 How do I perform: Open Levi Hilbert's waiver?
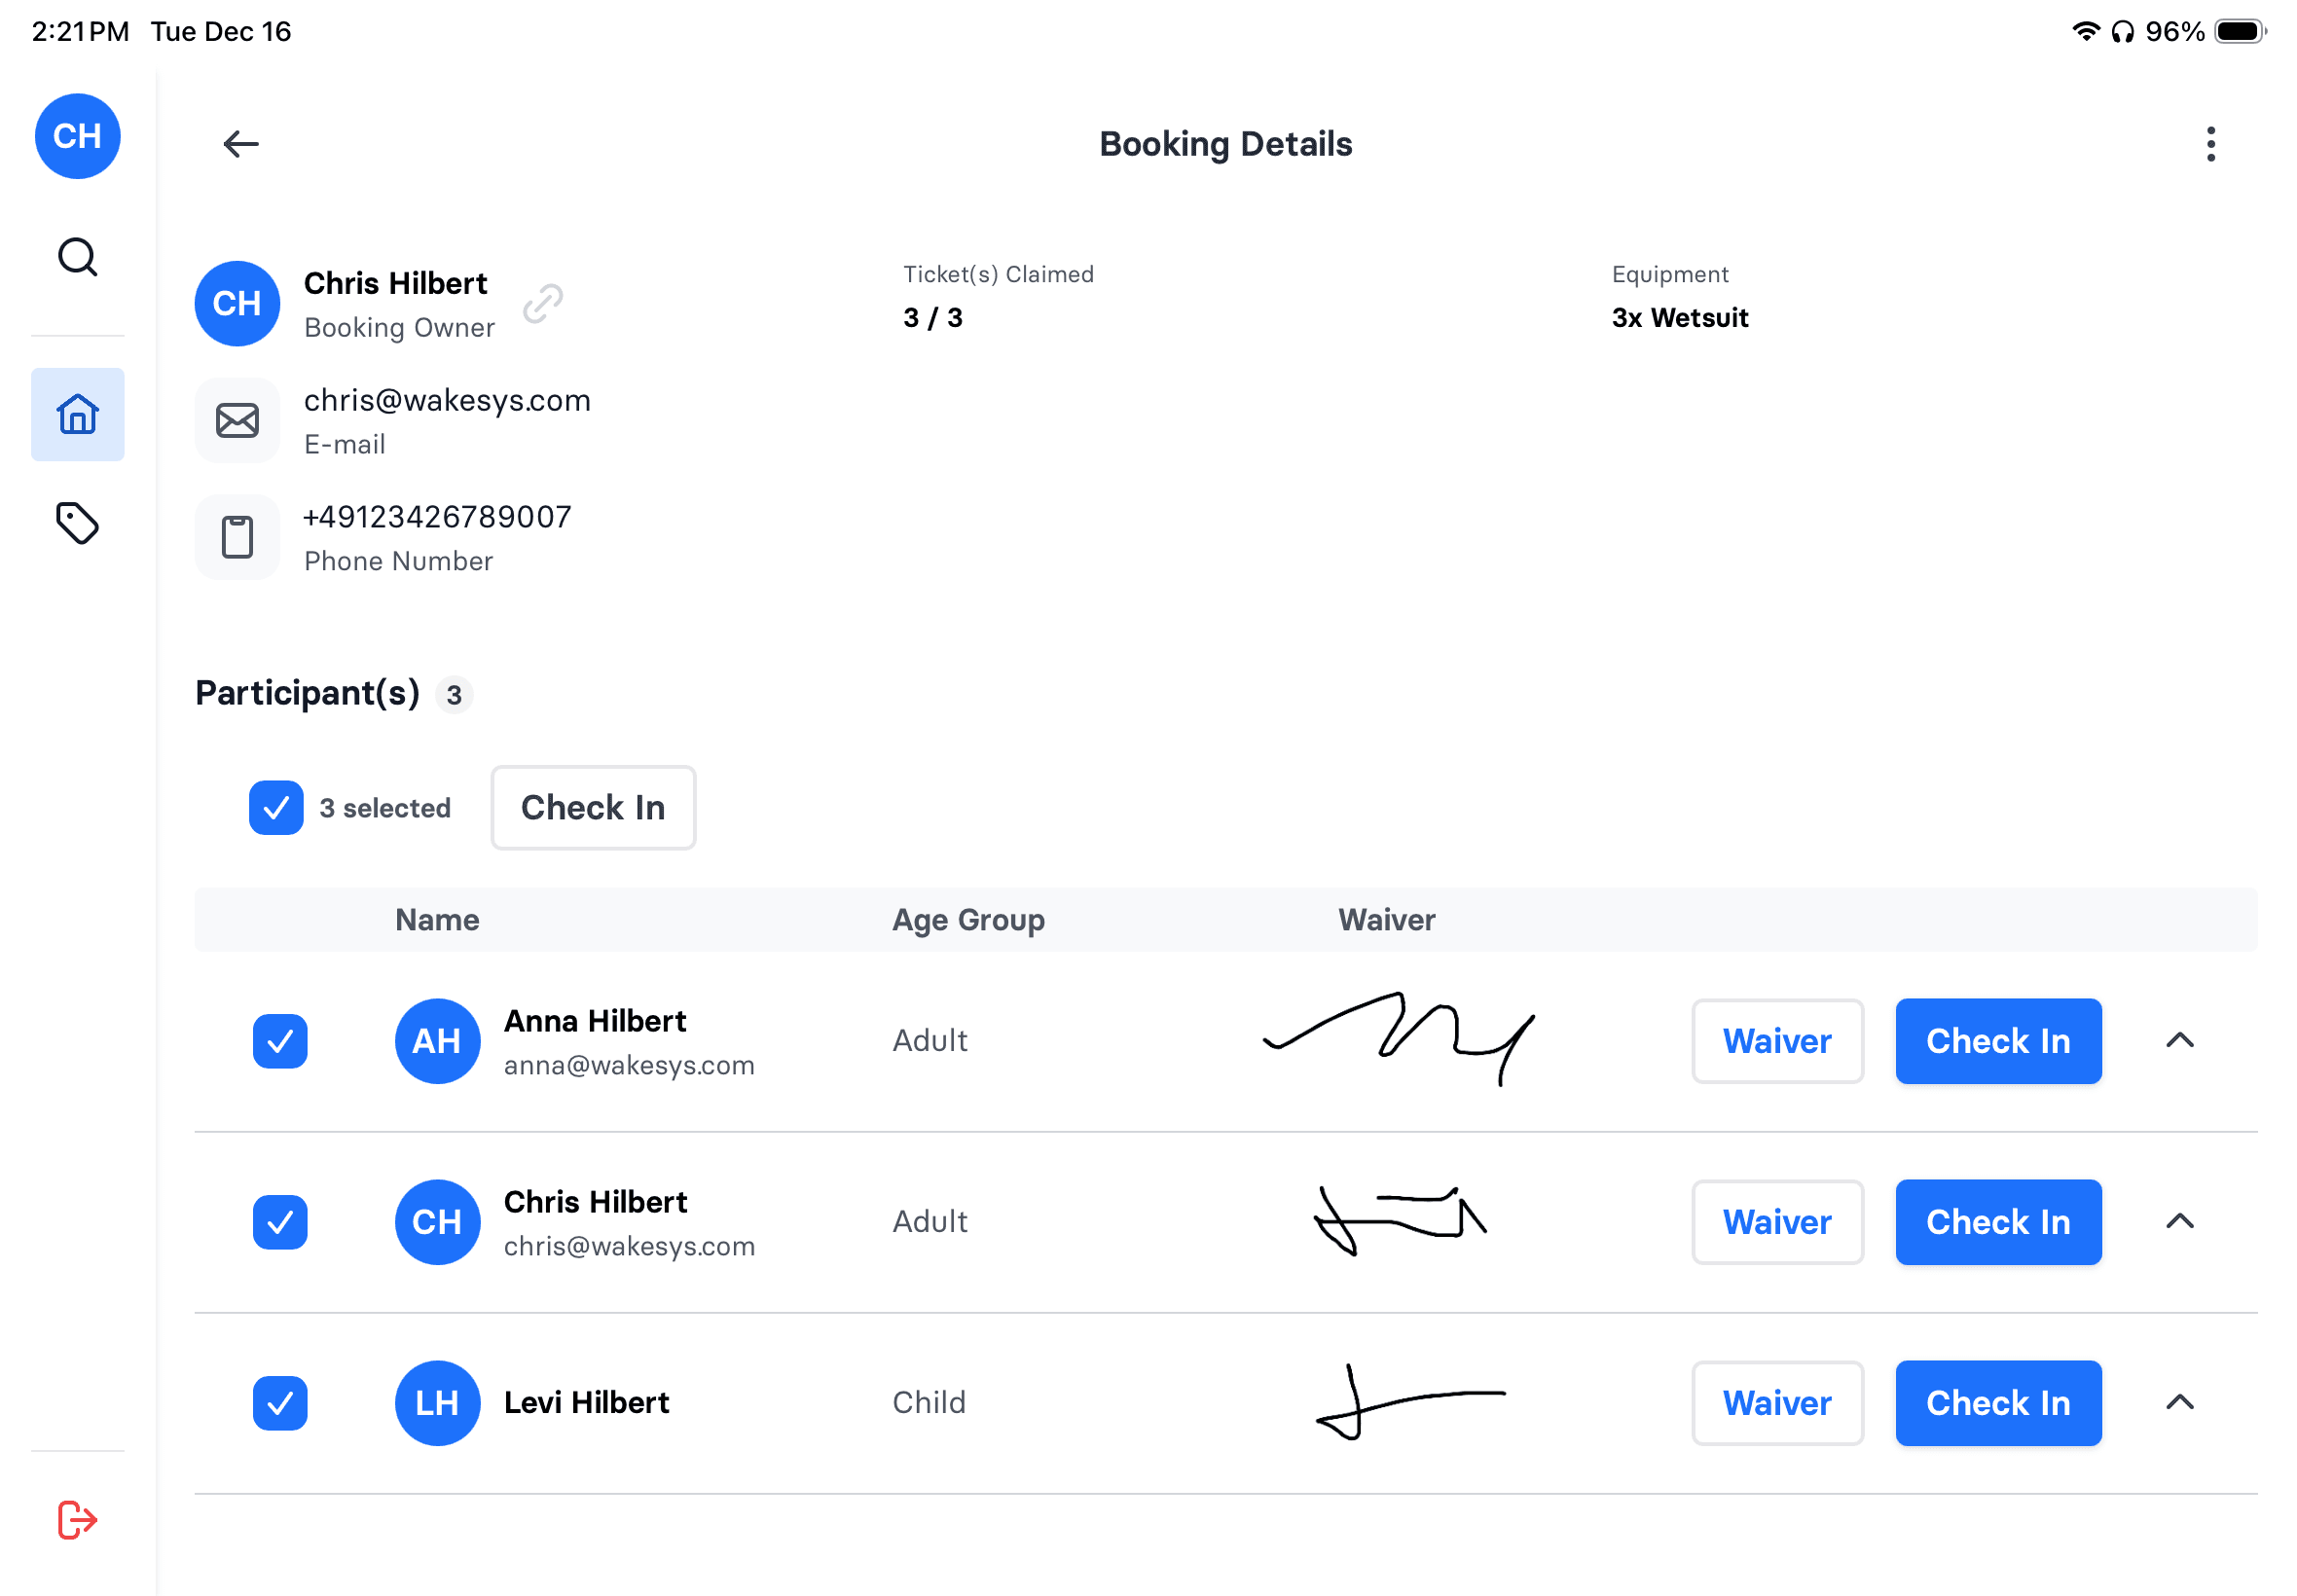click(1776, 1403)
